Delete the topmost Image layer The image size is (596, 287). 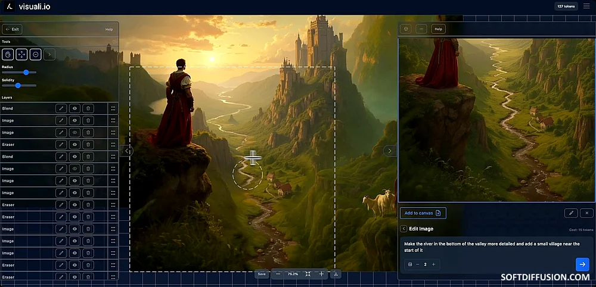tap(88, 121)
